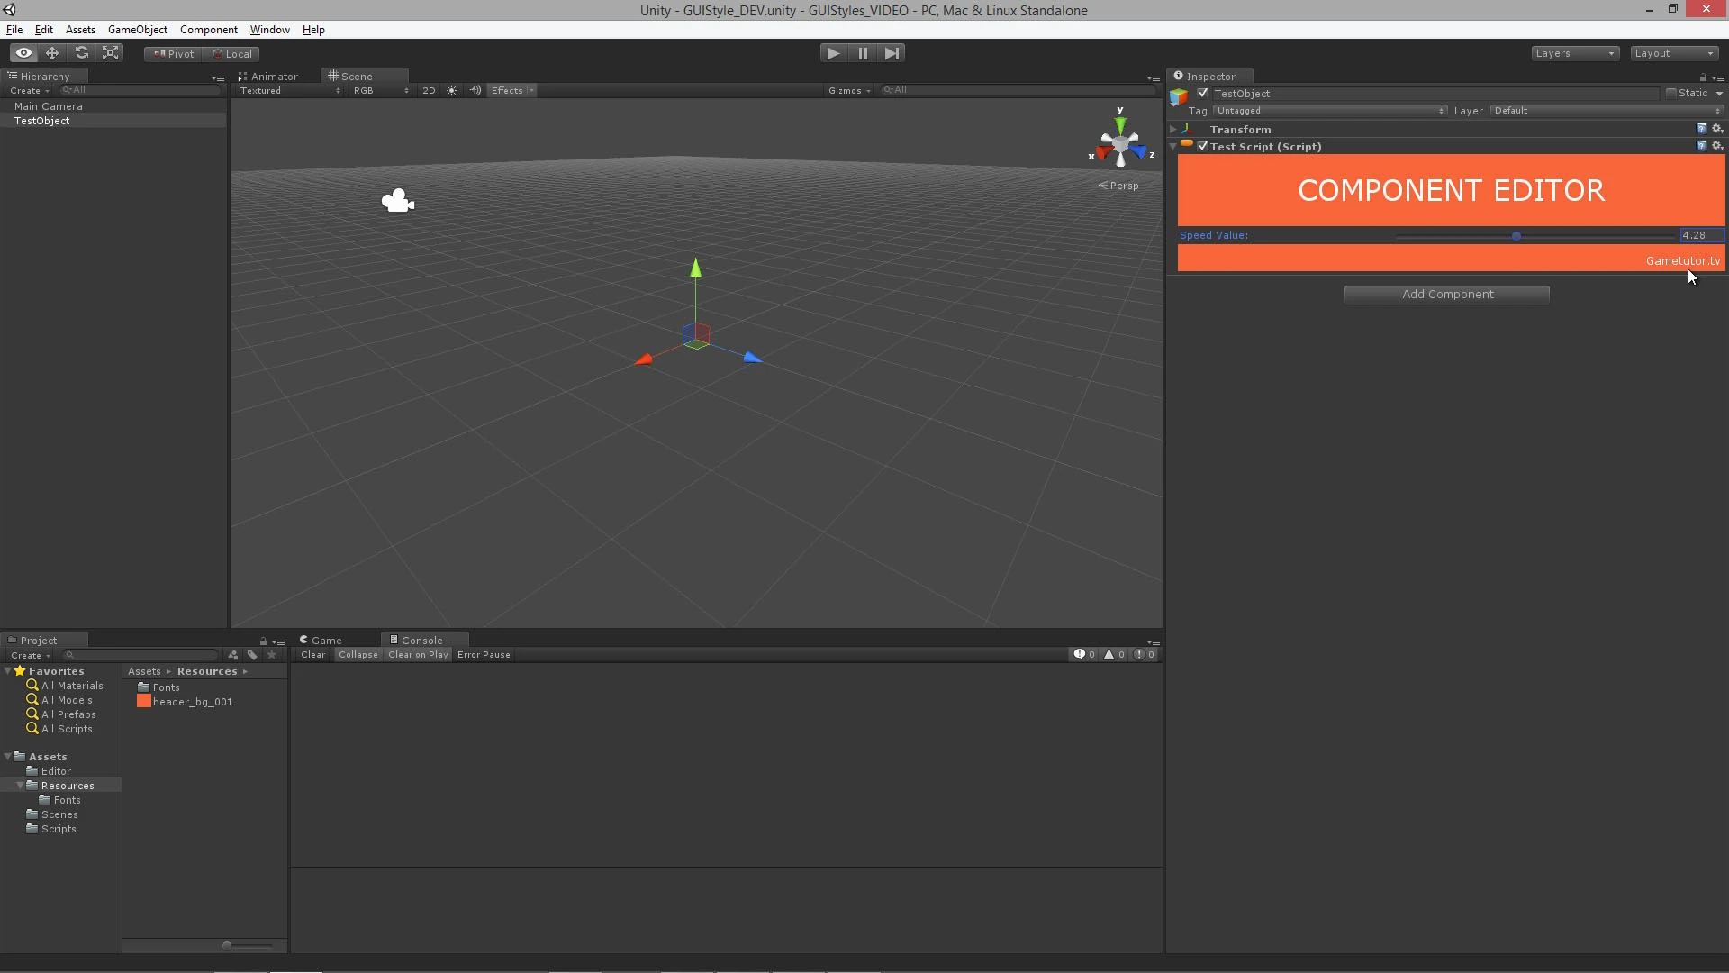Select the hand view tool
The height and width of the screenshot is (973, 1729).
tap(23, 53)
